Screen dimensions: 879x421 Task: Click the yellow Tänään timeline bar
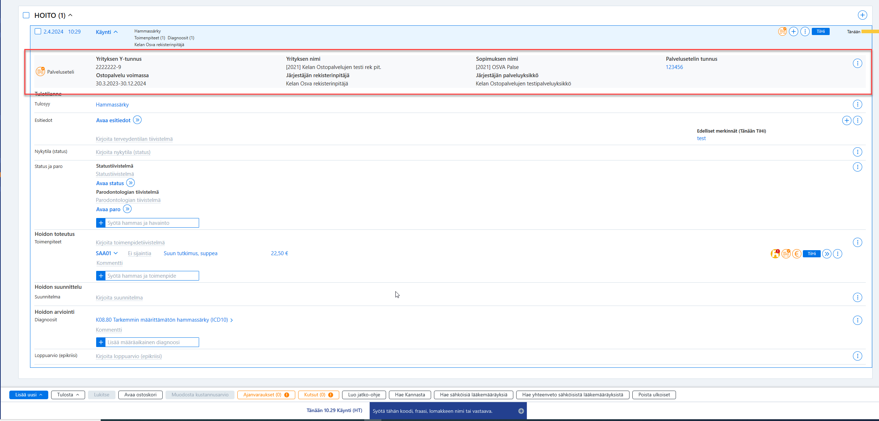coord(870,32)
